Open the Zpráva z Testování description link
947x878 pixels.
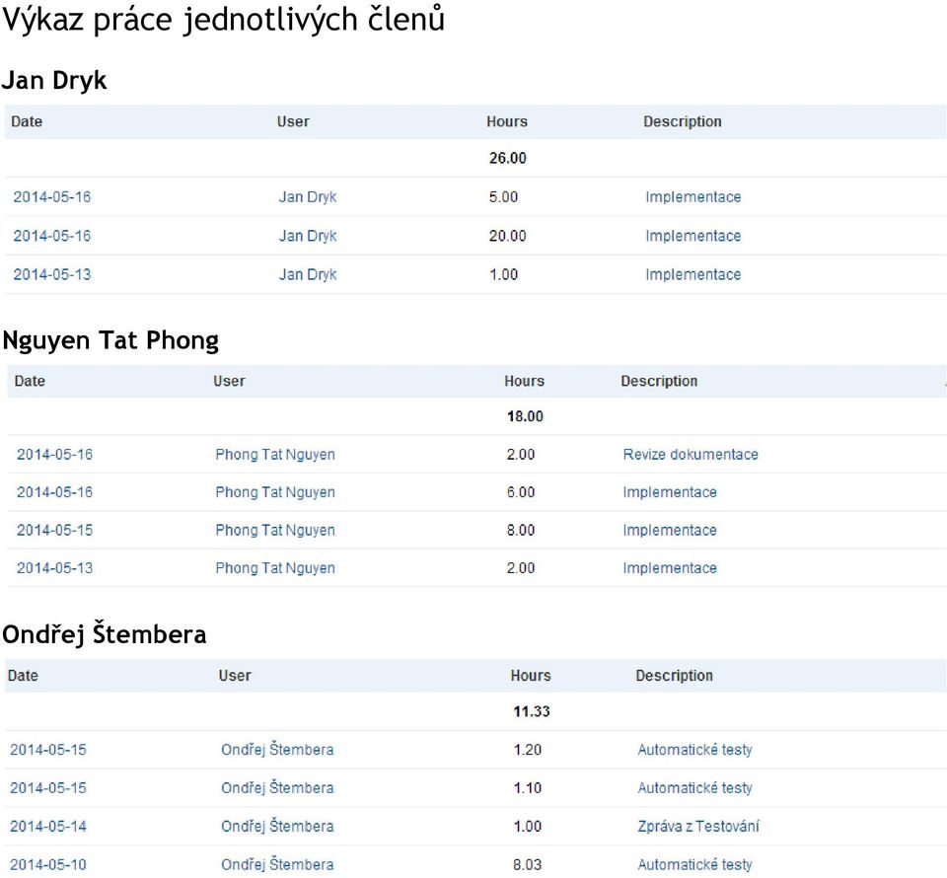tap(697, 827)
